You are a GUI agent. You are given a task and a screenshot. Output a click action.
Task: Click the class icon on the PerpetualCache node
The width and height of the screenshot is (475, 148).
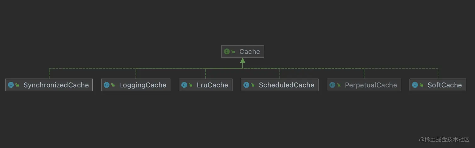[332, 85]
